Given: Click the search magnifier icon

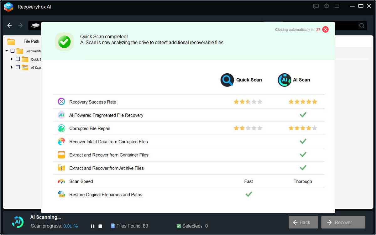Looking at the screenshot, I should pyautogui.click(x=362, y=26).
